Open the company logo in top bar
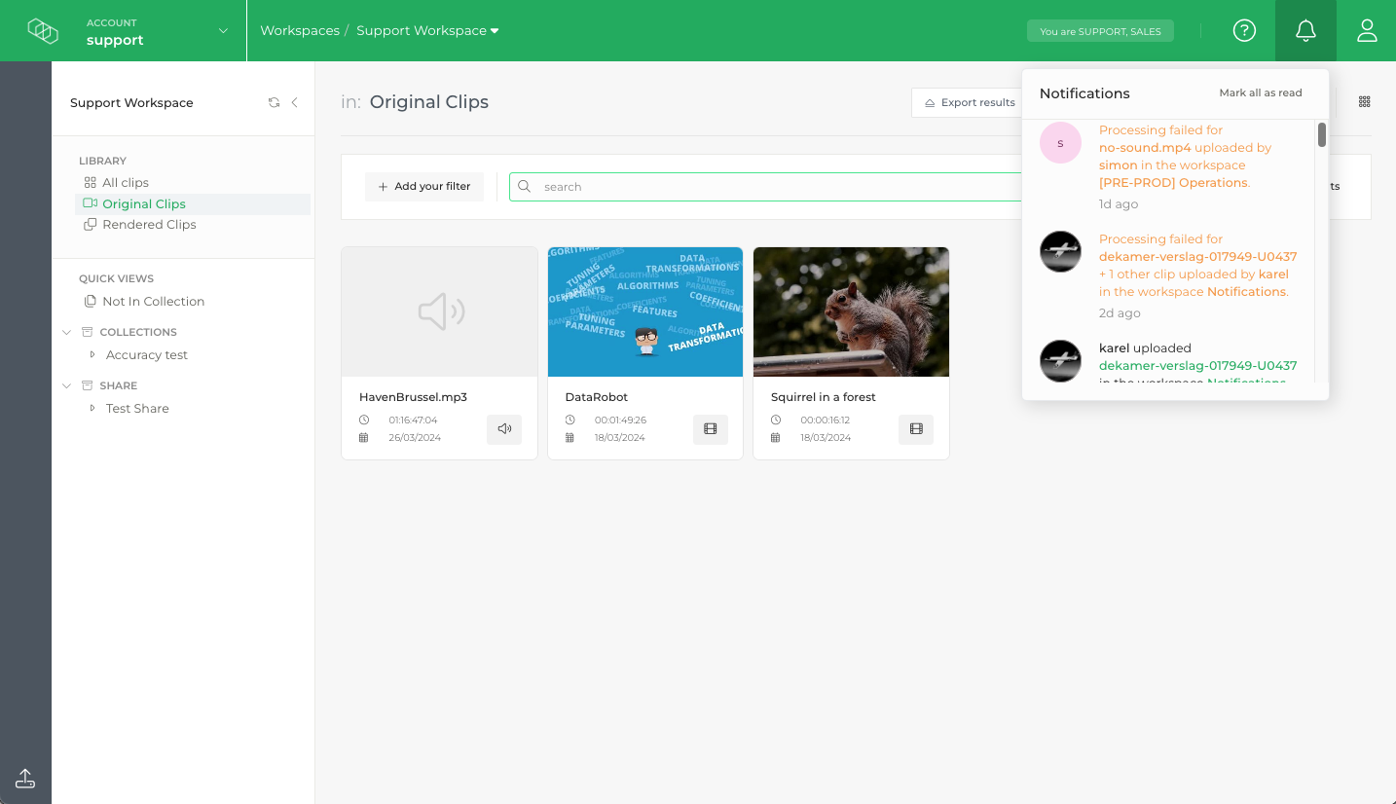This screenshot has height=804, width=1396. (x=43, y=30)
